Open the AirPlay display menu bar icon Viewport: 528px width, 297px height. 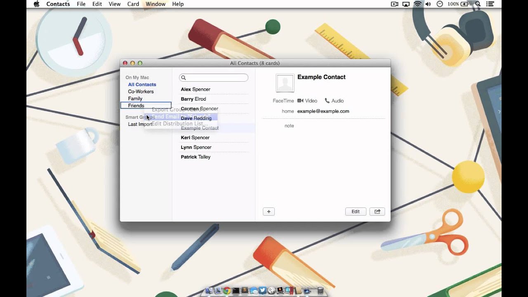(x=406, y=4)
